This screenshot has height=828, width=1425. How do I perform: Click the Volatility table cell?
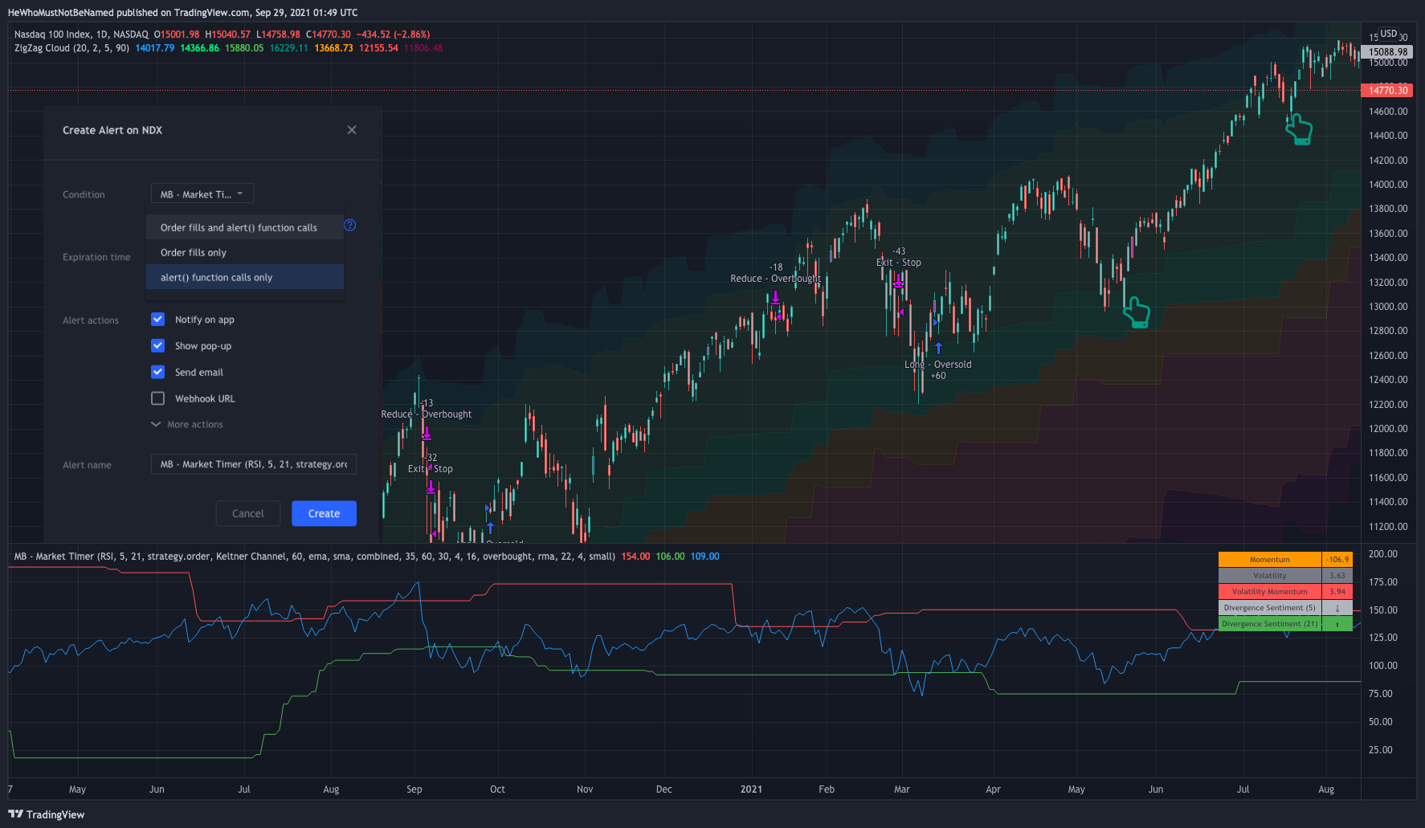pyautogui.click(x=1270, y=576)
